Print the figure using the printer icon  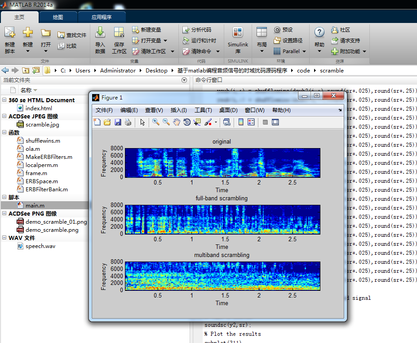[x=128, y=122]
